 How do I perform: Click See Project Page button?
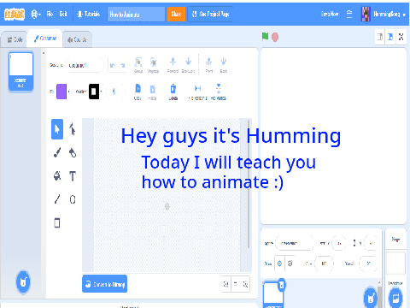[210, 14]
